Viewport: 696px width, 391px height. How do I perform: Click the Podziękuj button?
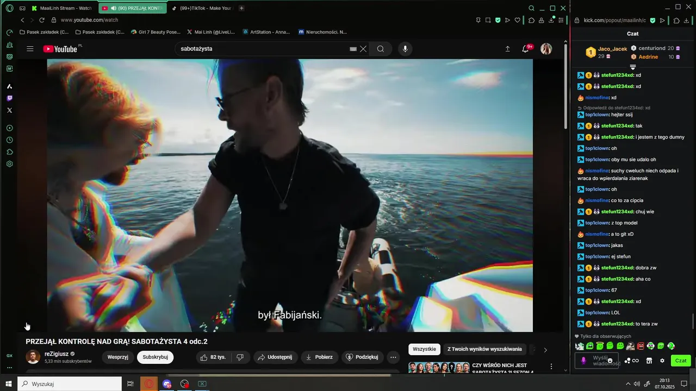362,357
